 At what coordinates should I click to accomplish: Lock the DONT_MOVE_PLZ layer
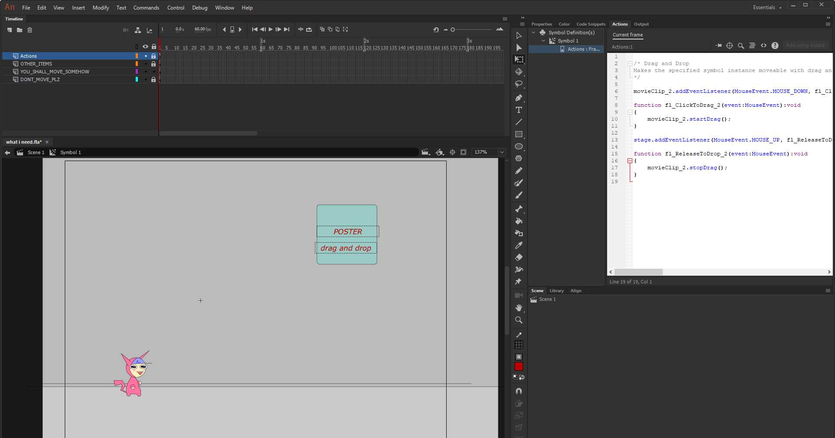153,79
